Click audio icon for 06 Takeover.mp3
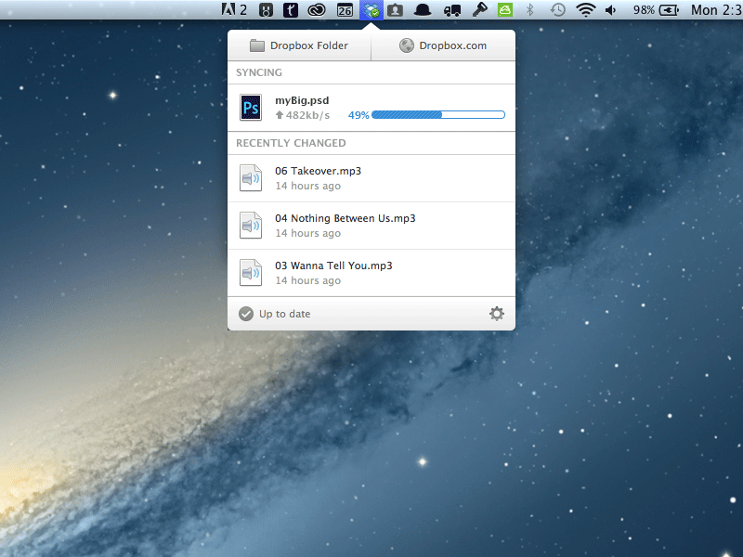Viewport: 743px width, 557px height. coord(251,178)
